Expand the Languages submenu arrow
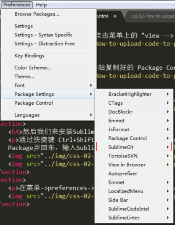175x225 pixels. (91, 115)
